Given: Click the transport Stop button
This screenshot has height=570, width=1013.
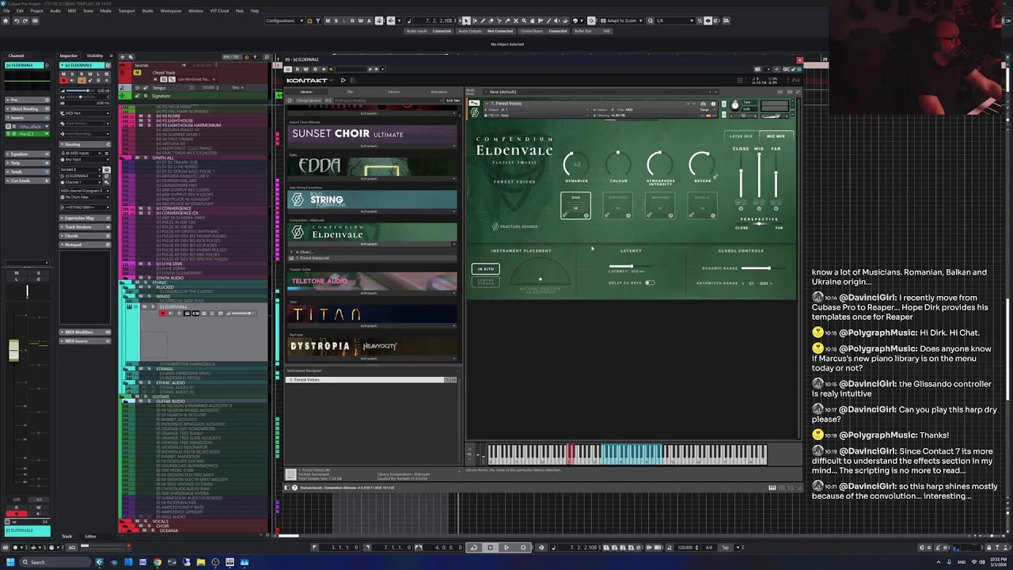Looking at the screenshot, I should point(490,547).
